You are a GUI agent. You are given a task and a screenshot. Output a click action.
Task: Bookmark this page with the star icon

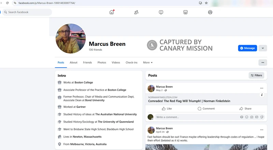pos(206,3)
